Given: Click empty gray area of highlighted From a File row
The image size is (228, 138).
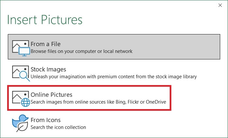Looking at the screenshot, I should 175,47.
